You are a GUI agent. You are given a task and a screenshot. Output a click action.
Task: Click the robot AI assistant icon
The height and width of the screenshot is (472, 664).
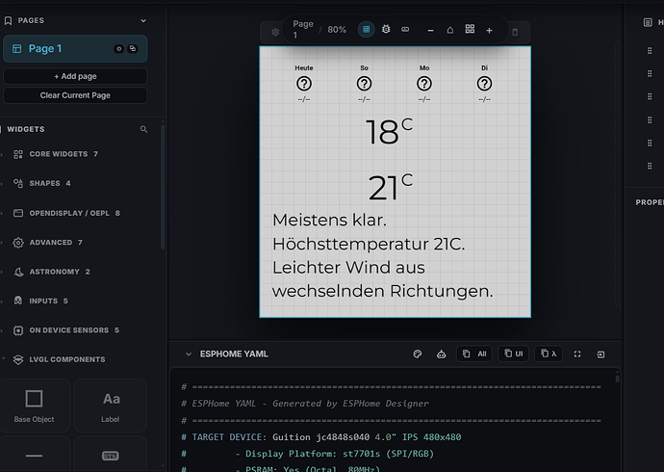[x=442, y=354]
